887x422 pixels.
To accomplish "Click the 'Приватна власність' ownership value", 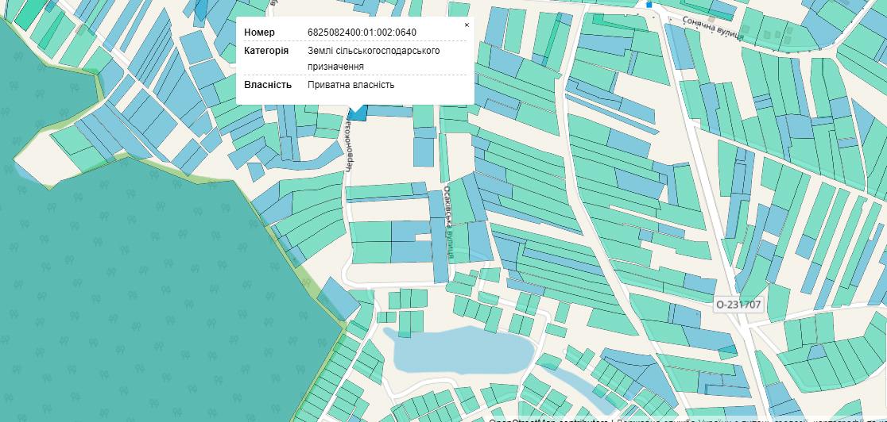I will (x=351, y=85).
